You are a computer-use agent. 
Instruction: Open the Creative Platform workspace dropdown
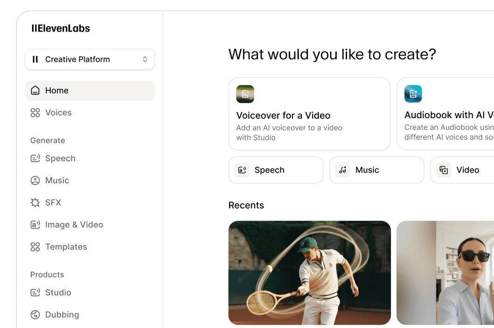click(90, 59)
